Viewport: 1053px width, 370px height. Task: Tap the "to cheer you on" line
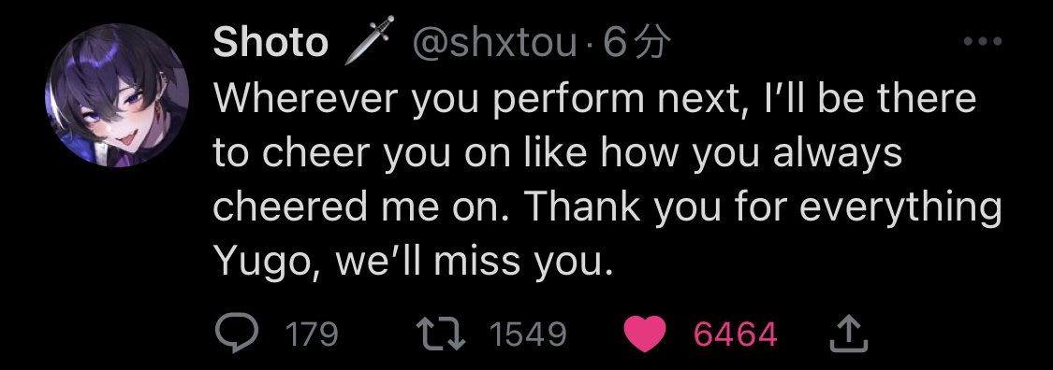coord(558,154)
